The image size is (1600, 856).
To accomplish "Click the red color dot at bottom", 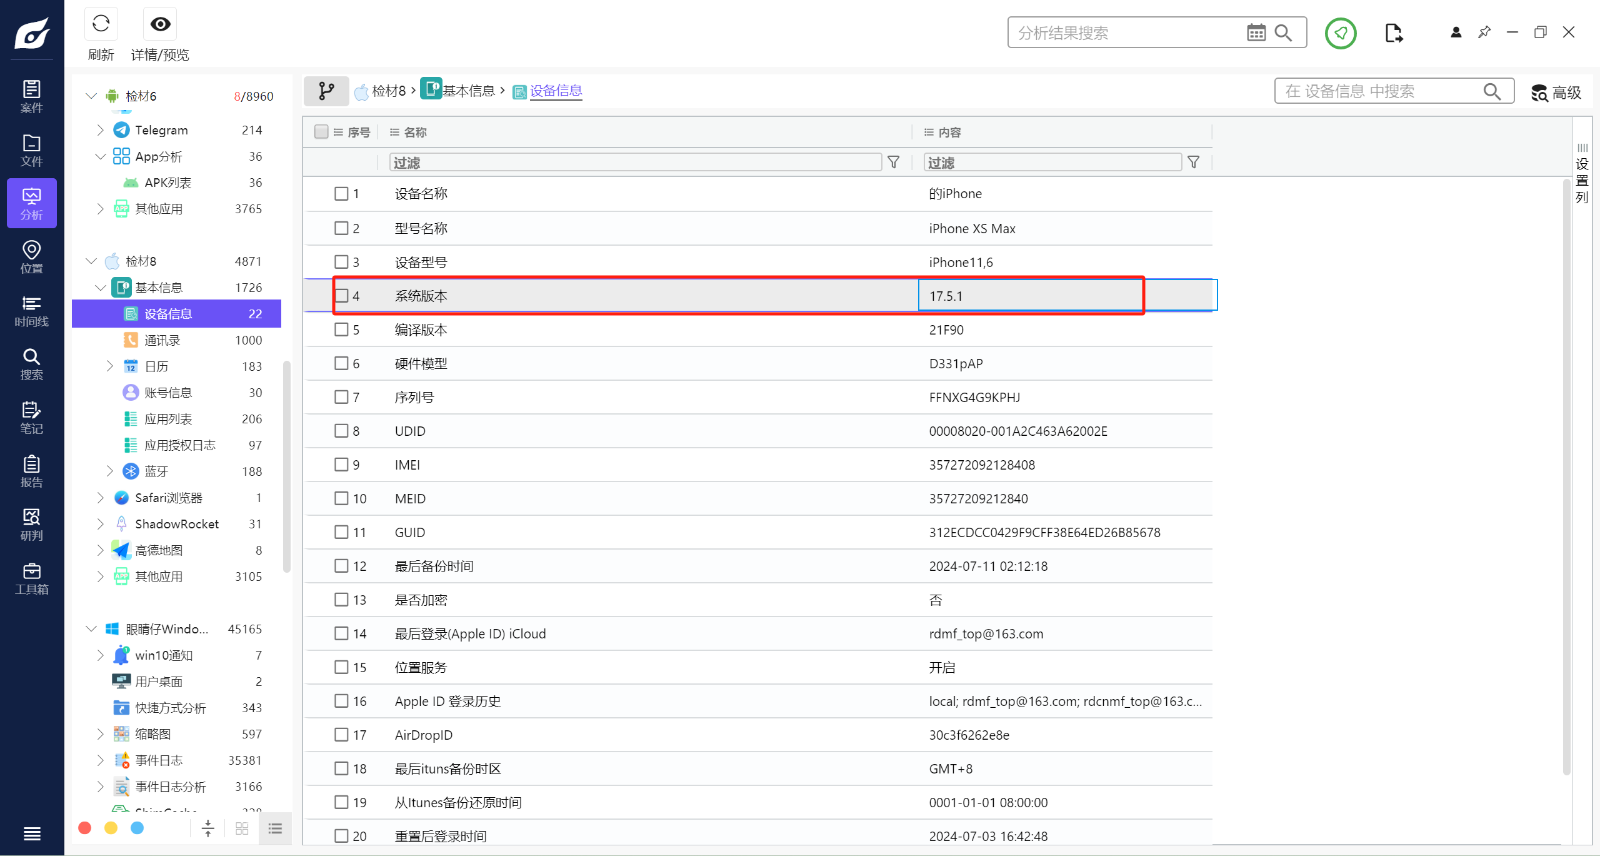I will click(85, 828).
